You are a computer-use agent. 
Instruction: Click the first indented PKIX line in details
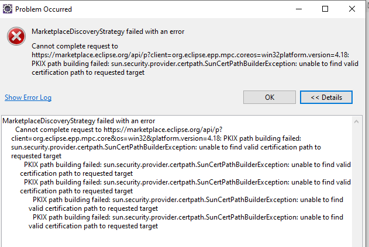click(187, 165)
